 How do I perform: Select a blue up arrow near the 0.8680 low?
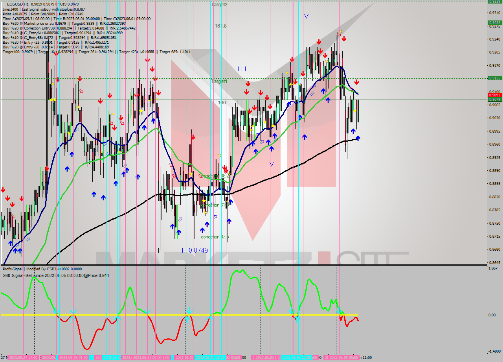pyautogui.click(x=16, y=251)
